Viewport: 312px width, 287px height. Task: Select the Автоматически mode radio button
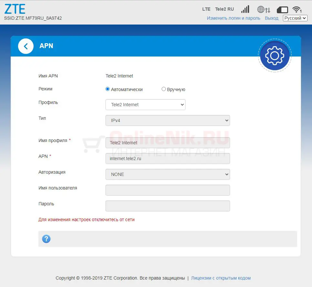[x=108, y=89]
